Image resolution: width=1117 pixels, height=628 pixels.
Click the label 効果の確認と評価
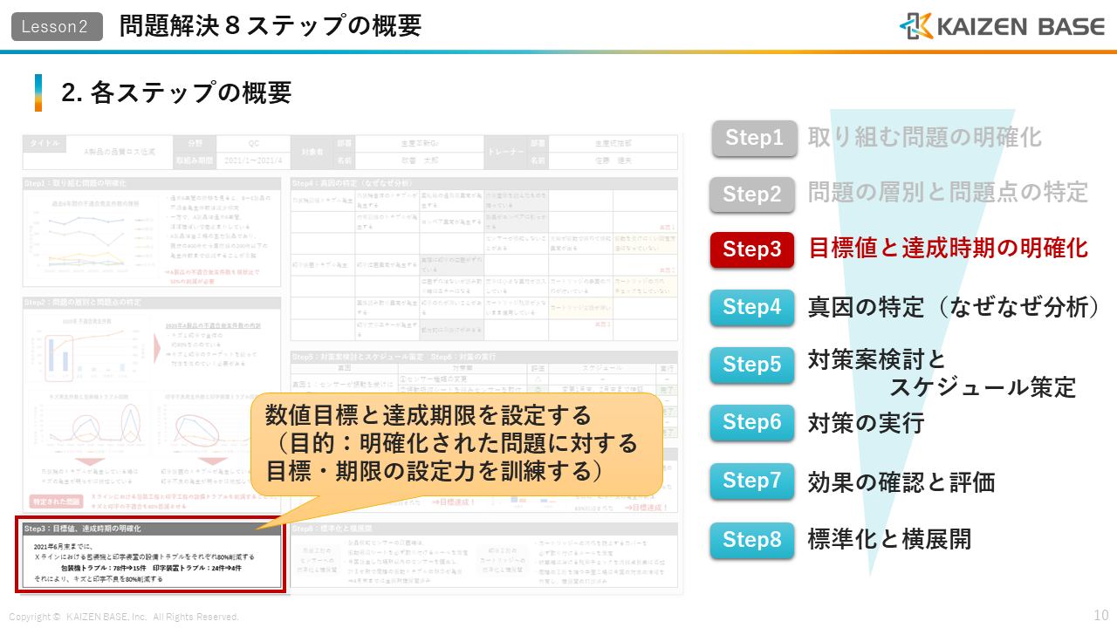901,482
